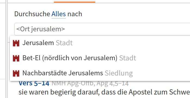Click the orange-underlined active tab

(75, 1)
